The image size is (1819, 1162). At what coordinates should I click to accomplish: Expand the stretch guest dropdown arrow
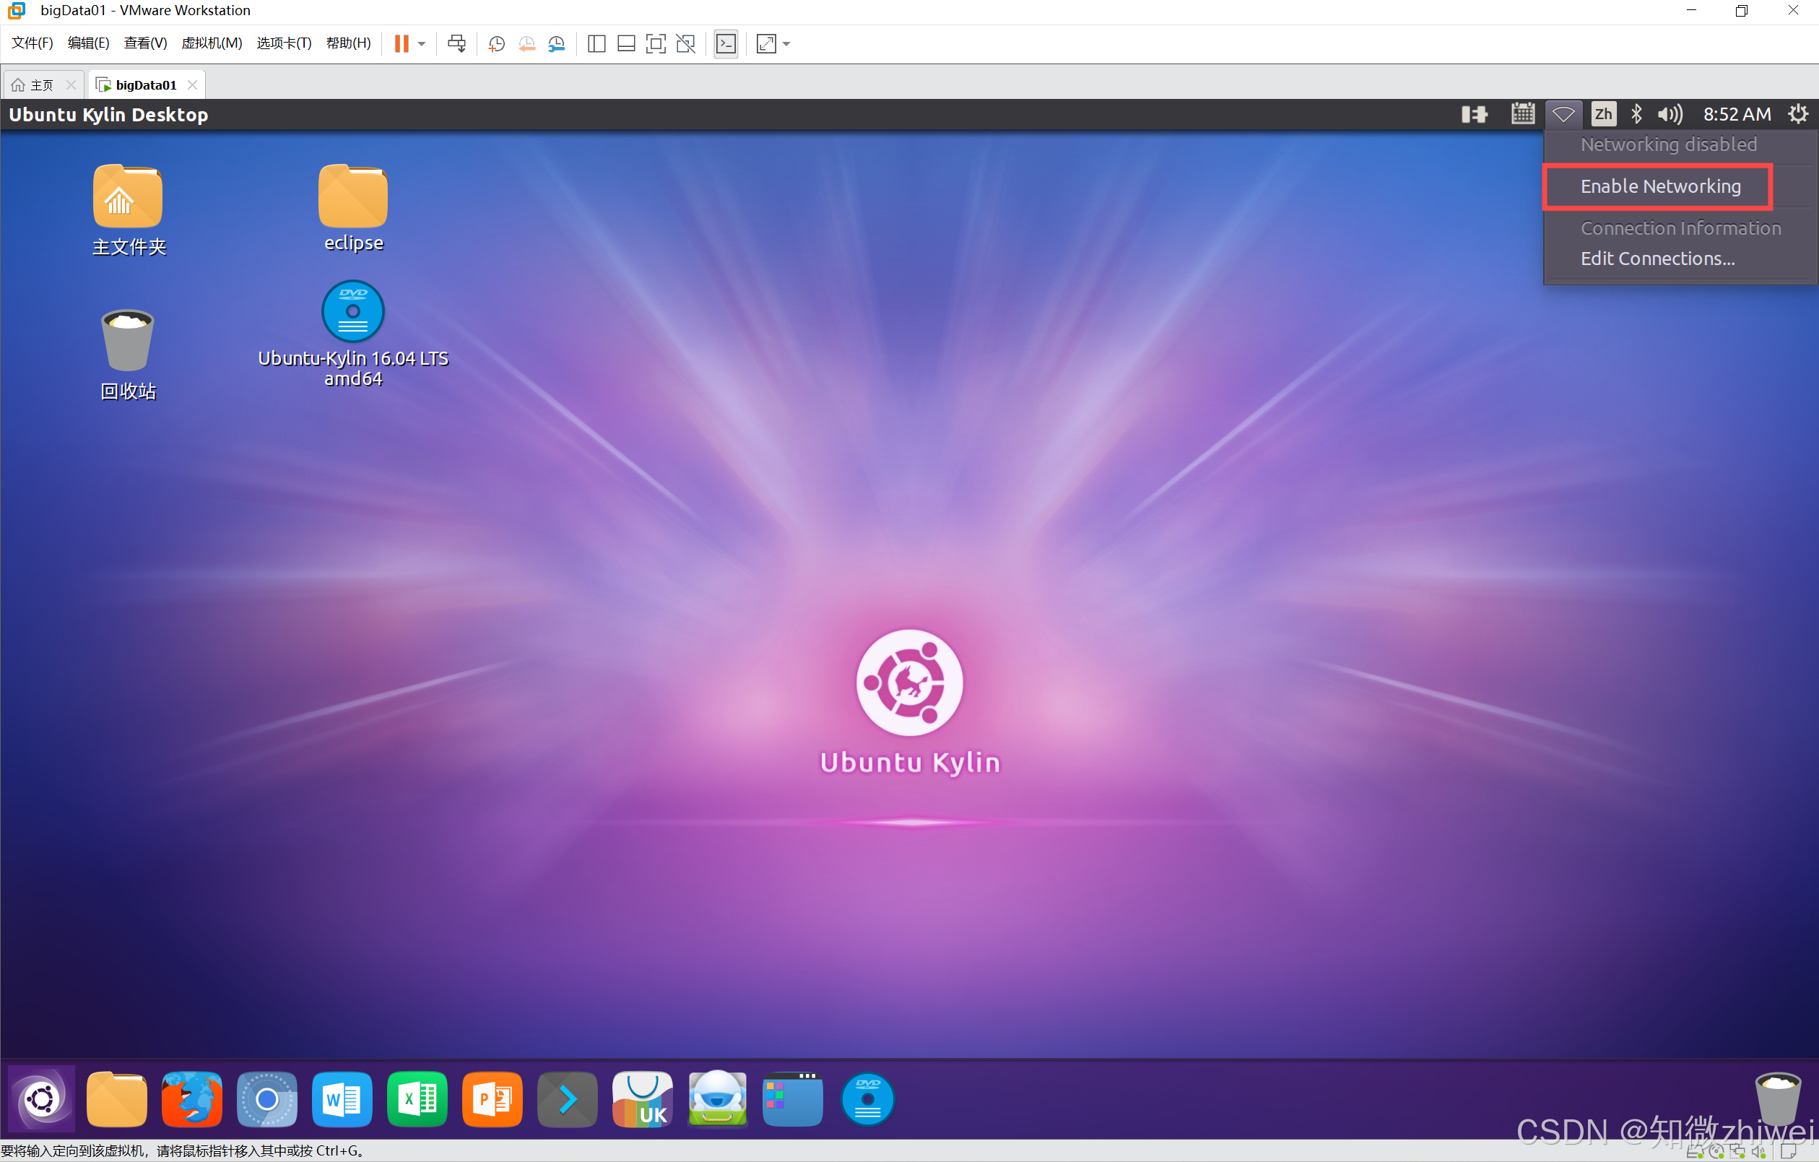[x=786, y=44]
